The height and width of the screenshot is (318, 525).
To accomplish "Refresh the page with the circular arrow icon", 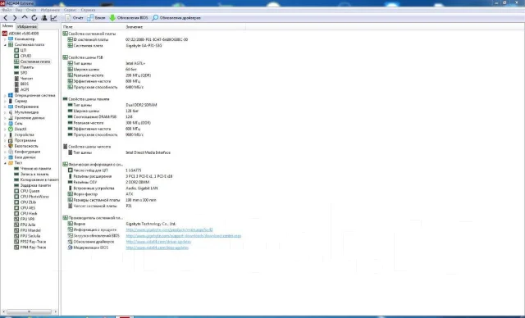I will pyautogui.click(x=34, y=18).
